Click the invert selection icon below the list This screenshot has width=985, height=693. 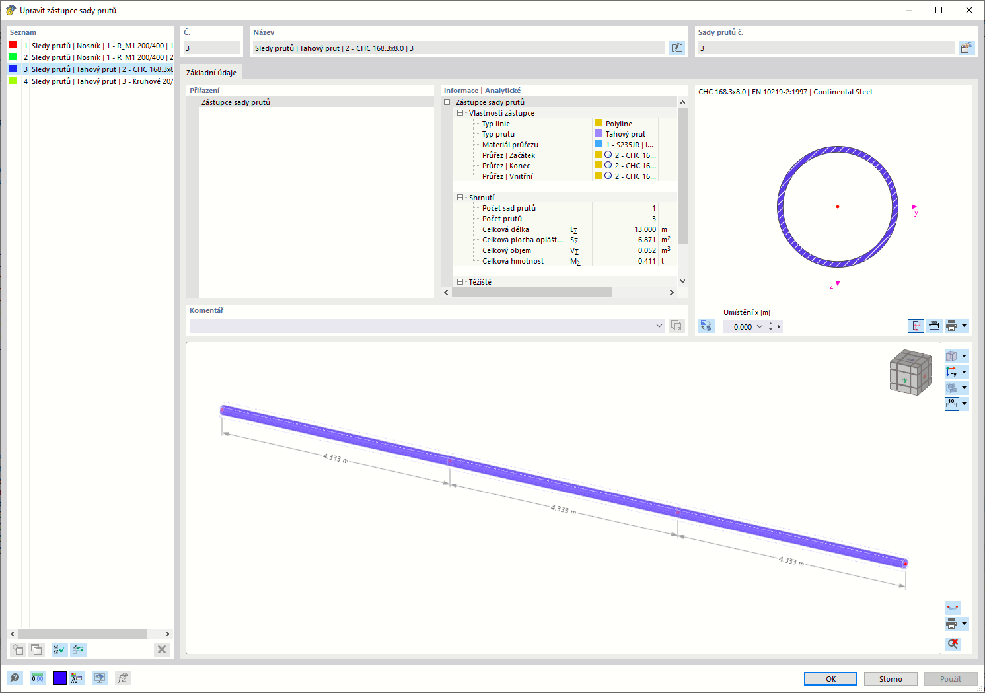click(x=78, y=649)
